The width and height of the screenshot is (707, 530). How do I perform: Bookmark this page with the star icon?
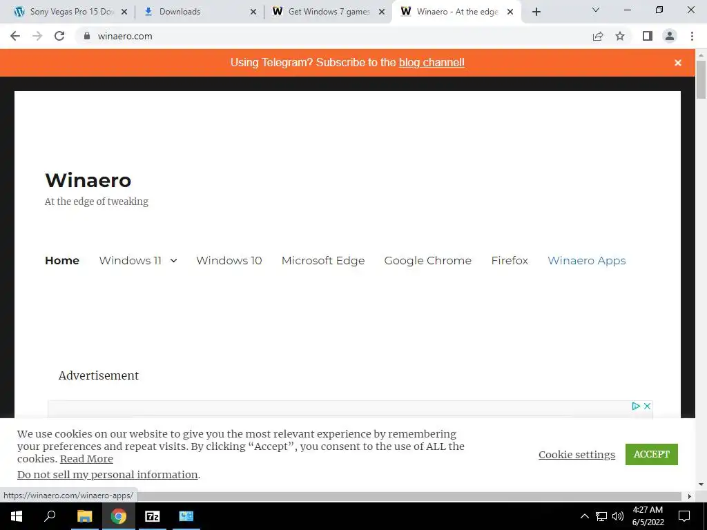[620, 36]
